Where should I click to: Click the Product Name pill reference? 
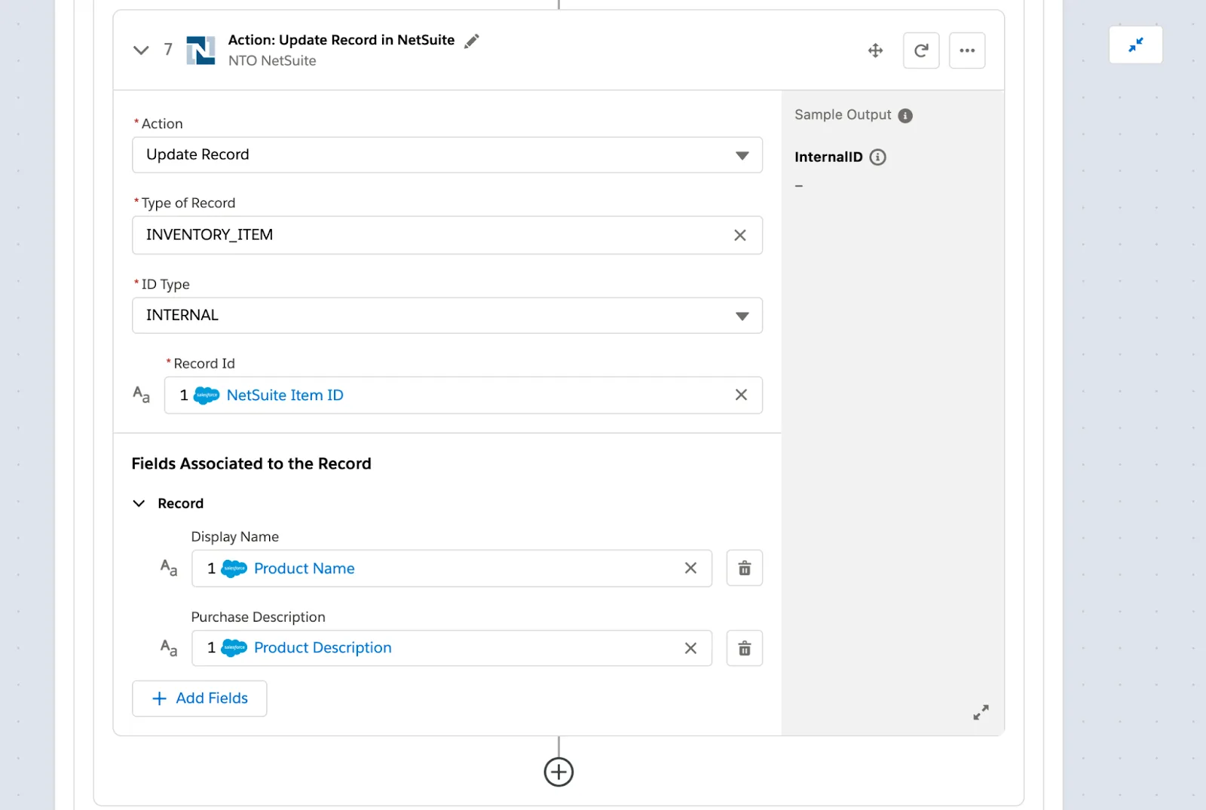[x=304, y=568]
